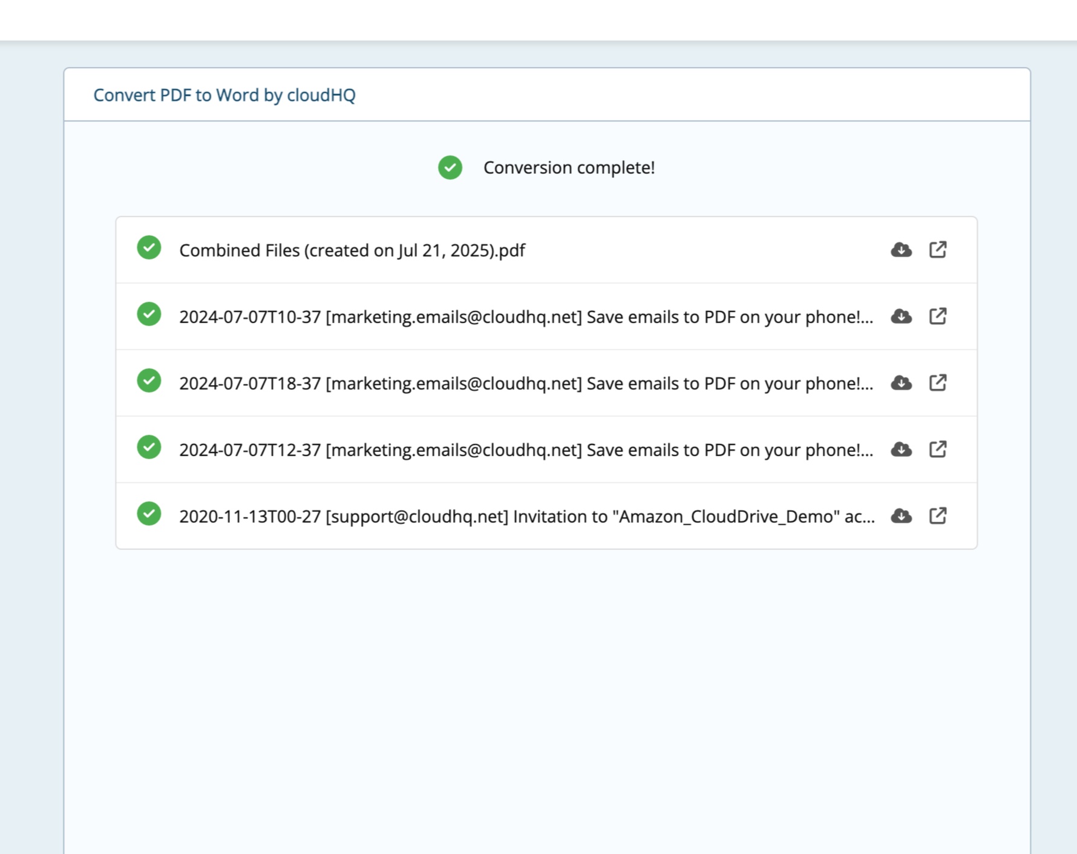Open the 2024-07-07T10-37 file externally
1077x854 pixels.
[x=938, y=316]
